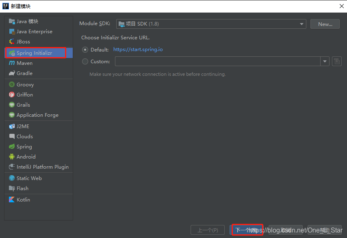Select the JBoss module type

[x=22, y=41]
